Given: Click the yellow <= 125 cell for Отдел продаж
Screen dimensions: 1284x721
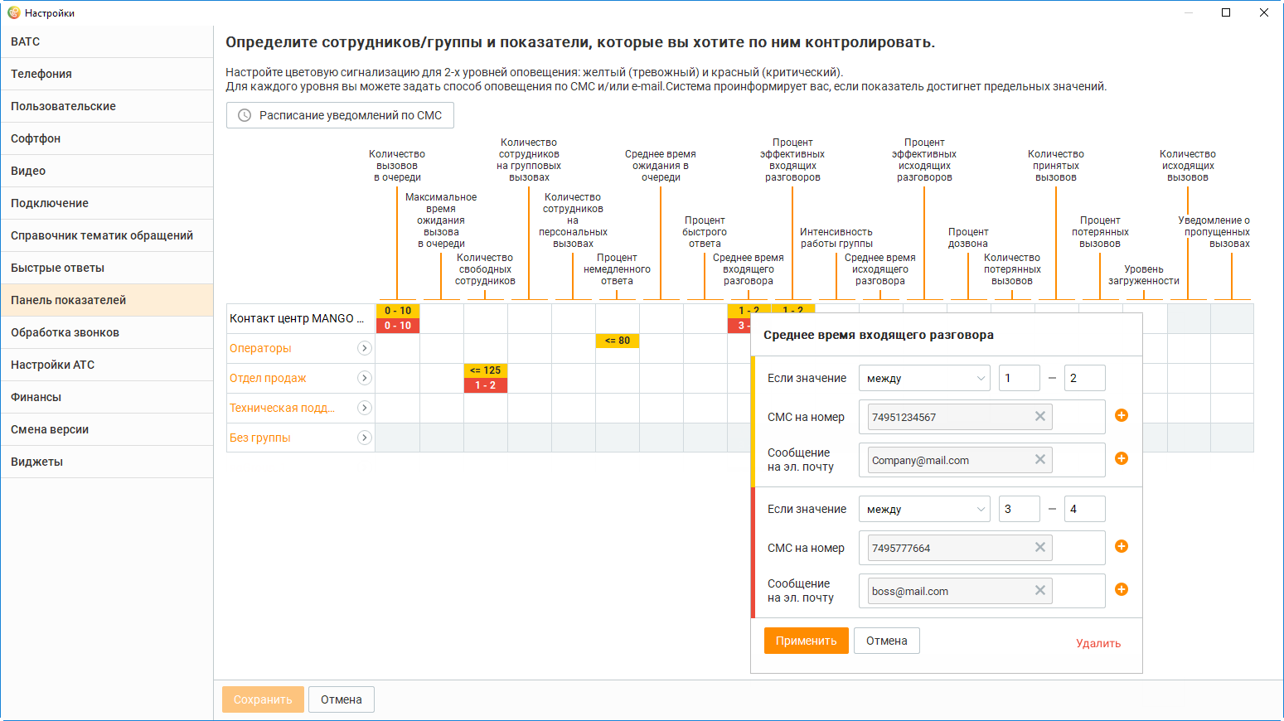Looking at the screenshot, I should coord(486,370).
